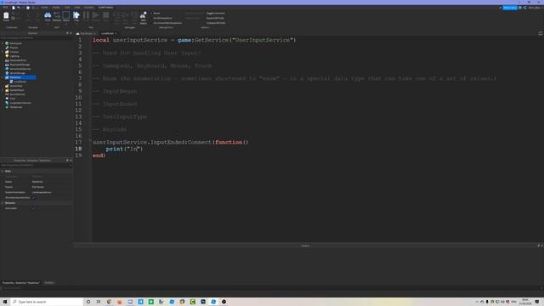The width and height of the screenshot is (544, 306).
Task: Click the Output panel undock icon
Action: coord(538,246)
